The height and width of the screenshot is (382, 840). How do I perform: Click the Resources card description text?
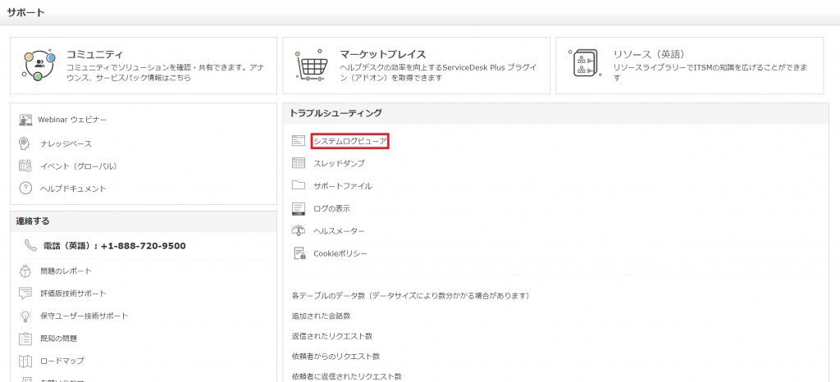click(711, 73)
